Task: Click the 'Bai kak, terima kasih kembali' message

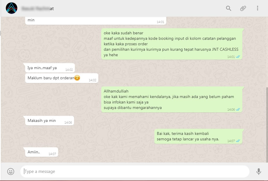Action: pyautogui.click(x=198, y=136)
